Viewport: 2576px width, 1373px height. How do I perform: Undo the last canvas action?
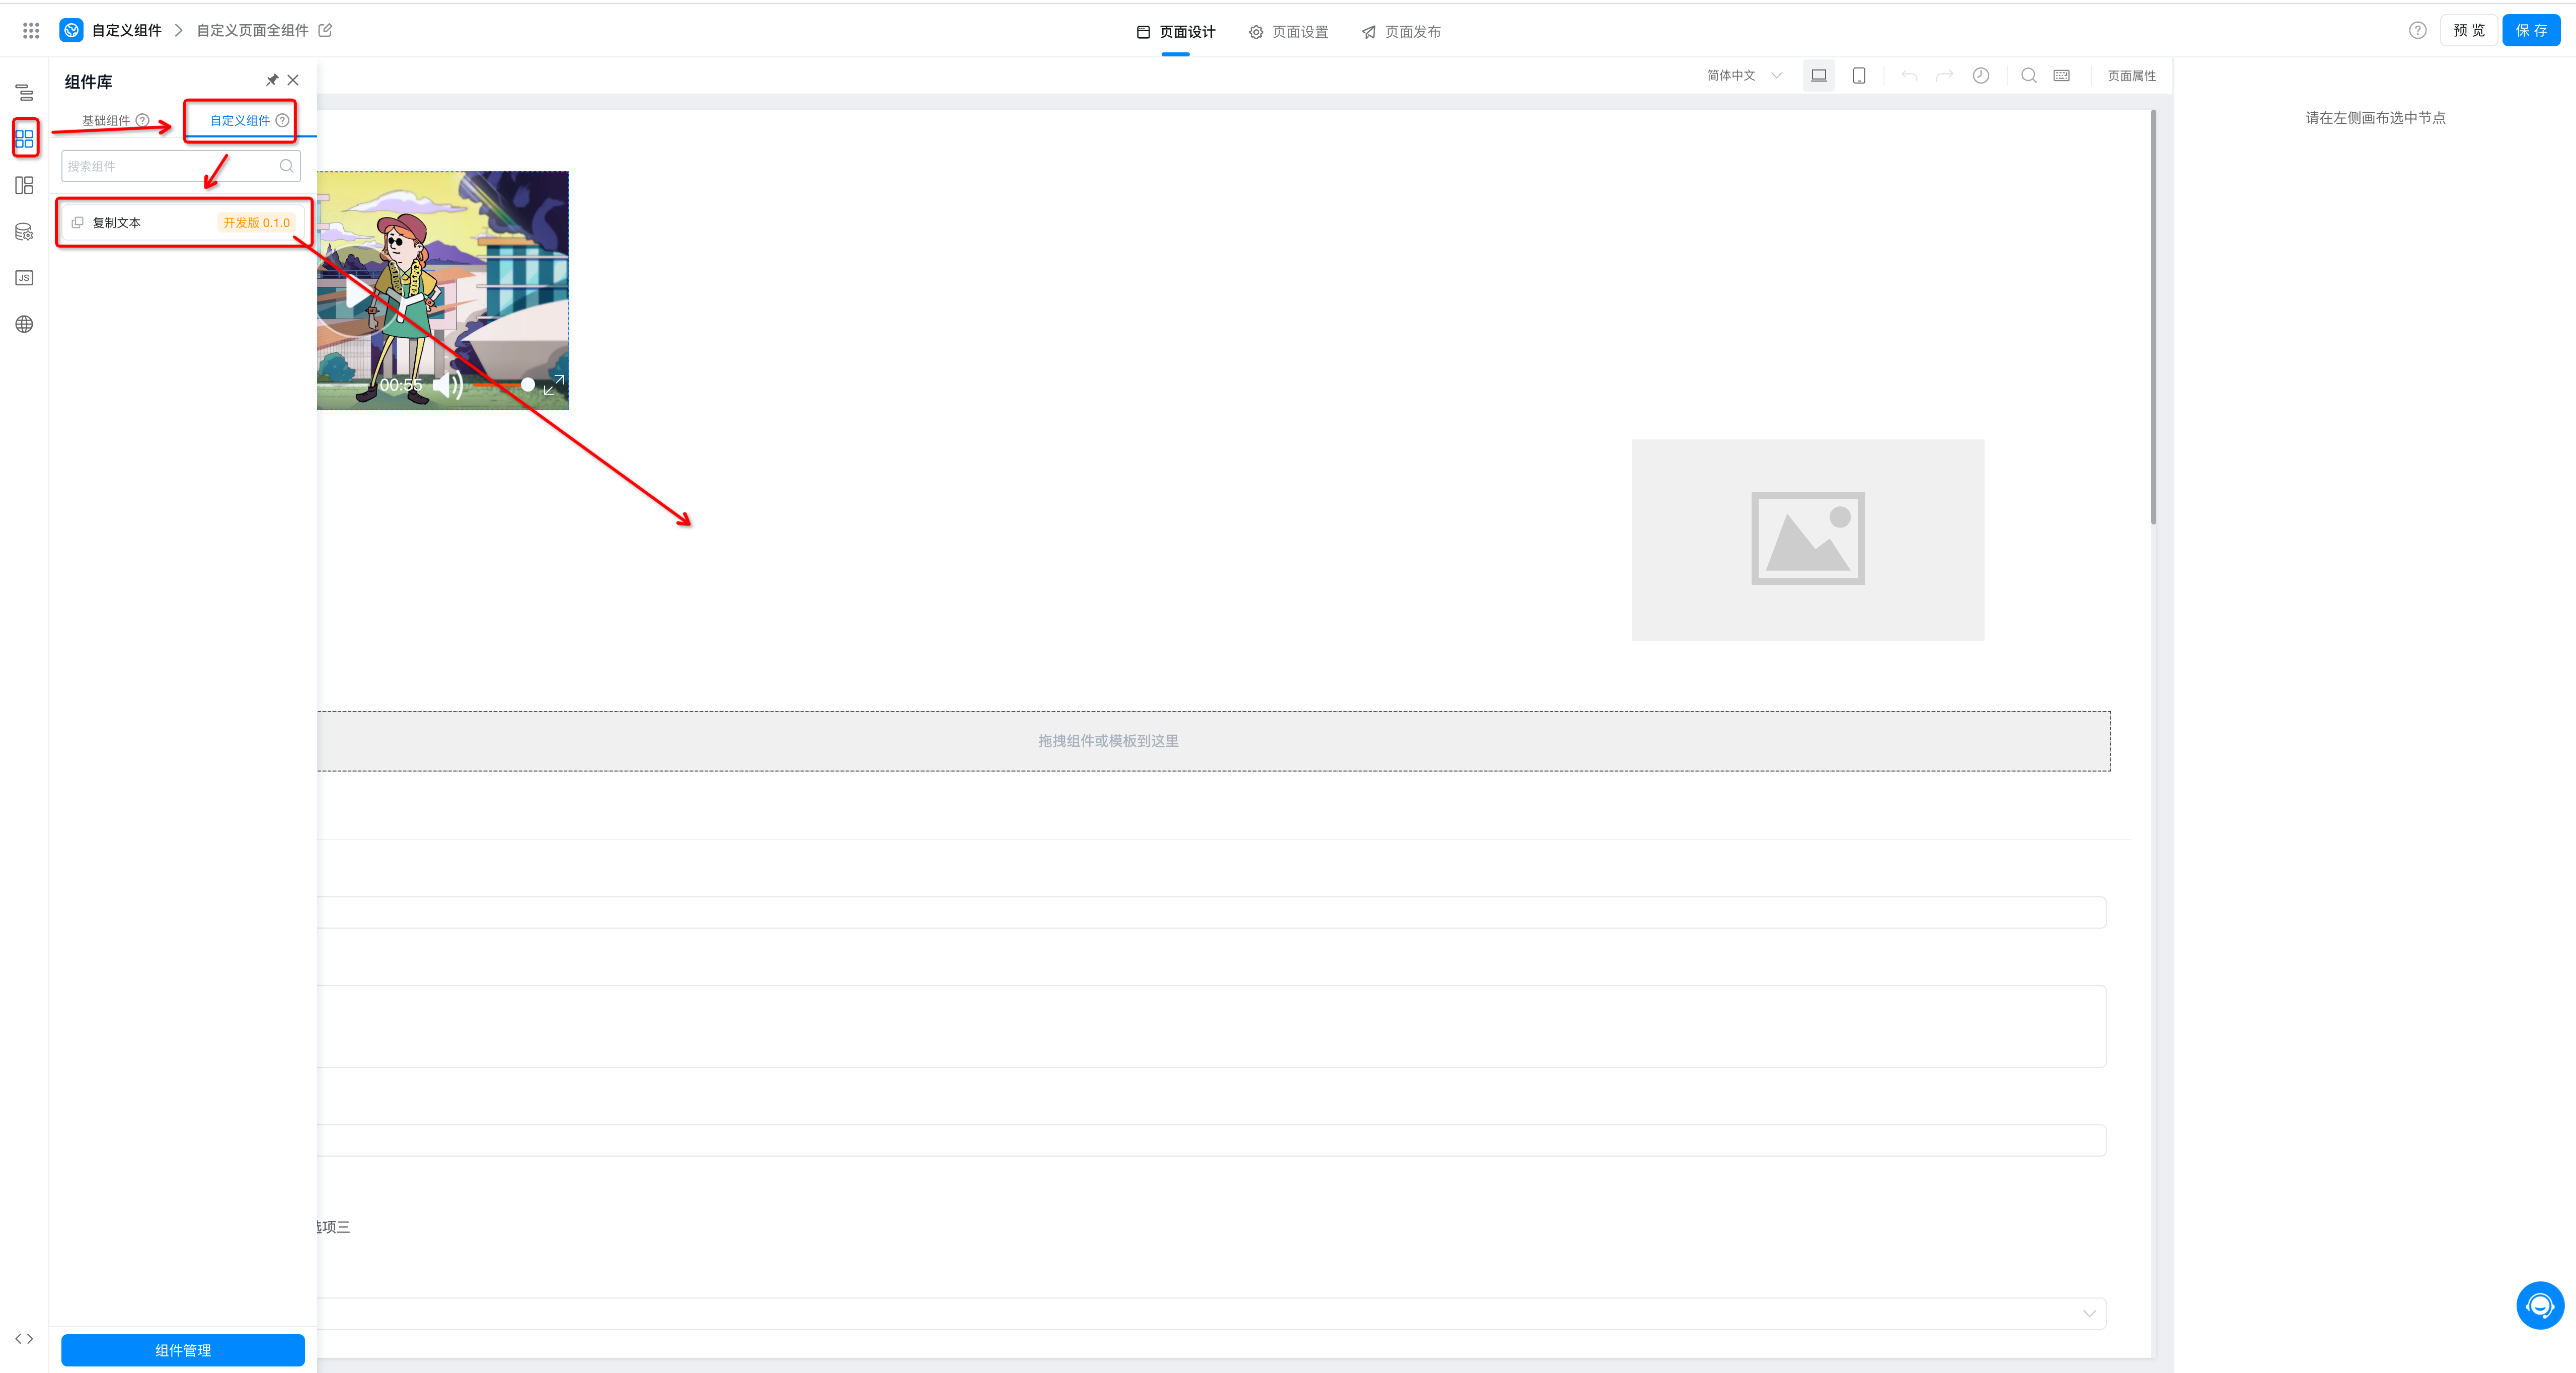tap(1909, 76)
